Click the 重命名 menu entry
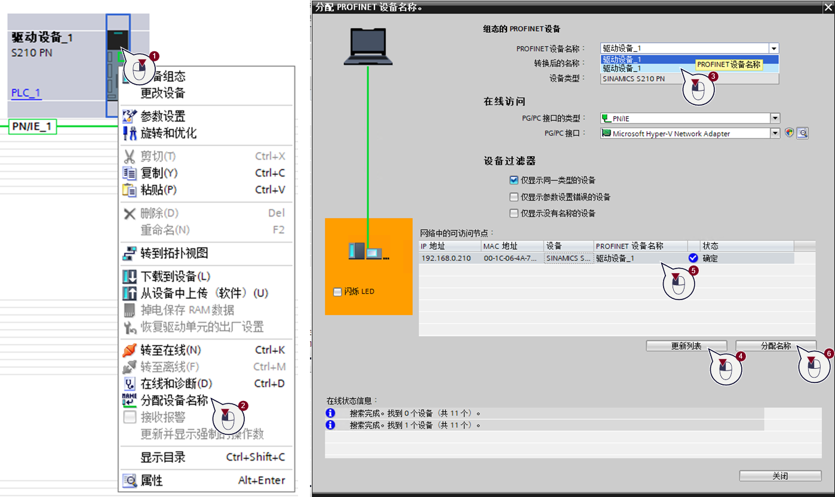835x497 pixels. tap(207, 230)
